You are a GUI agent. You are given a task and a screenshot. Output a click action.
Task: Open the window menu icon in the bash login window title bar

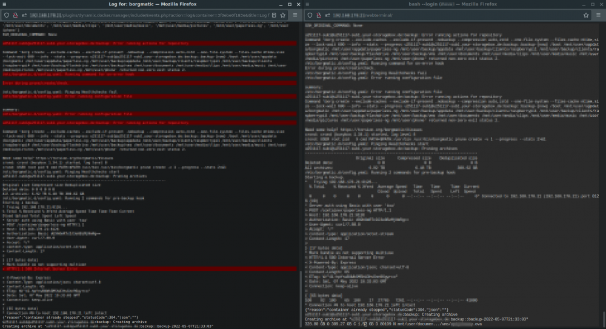pyautogui.click(x=308, y=4)
